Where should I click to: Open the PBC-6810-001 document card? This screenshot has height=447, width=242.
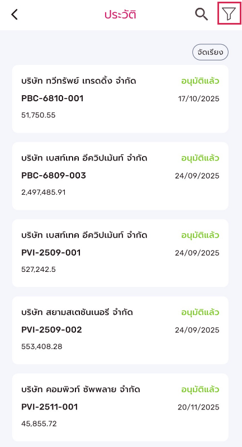click(120, 99)
